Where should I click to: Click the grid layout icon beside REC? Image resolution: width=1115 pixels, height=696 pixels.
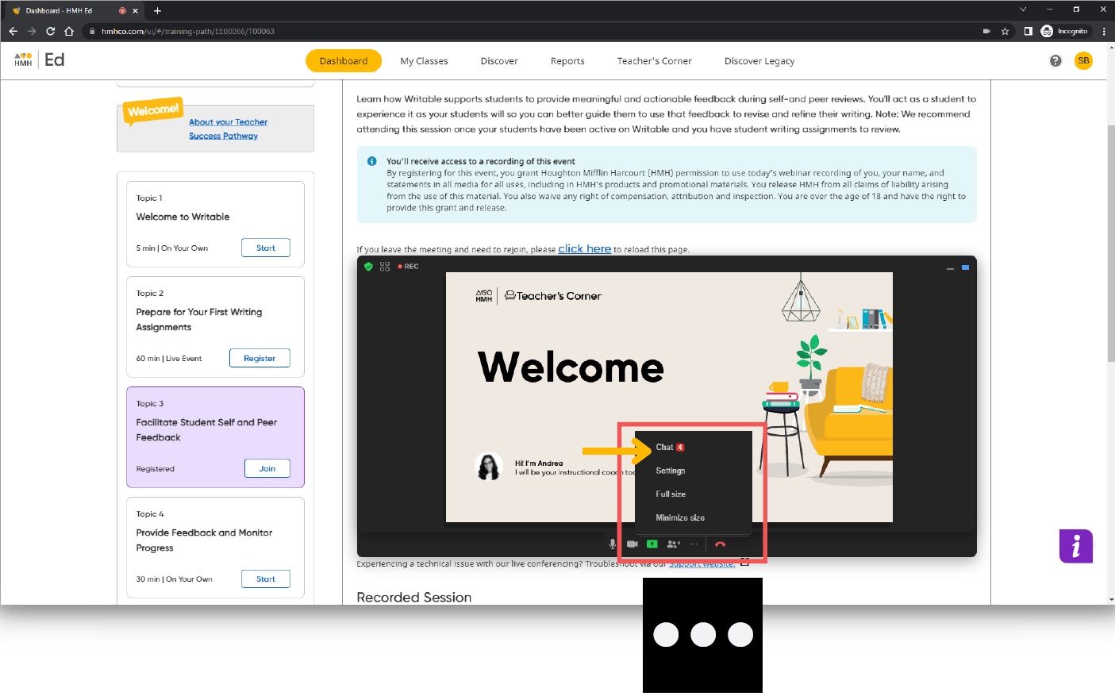pos(385,267)
